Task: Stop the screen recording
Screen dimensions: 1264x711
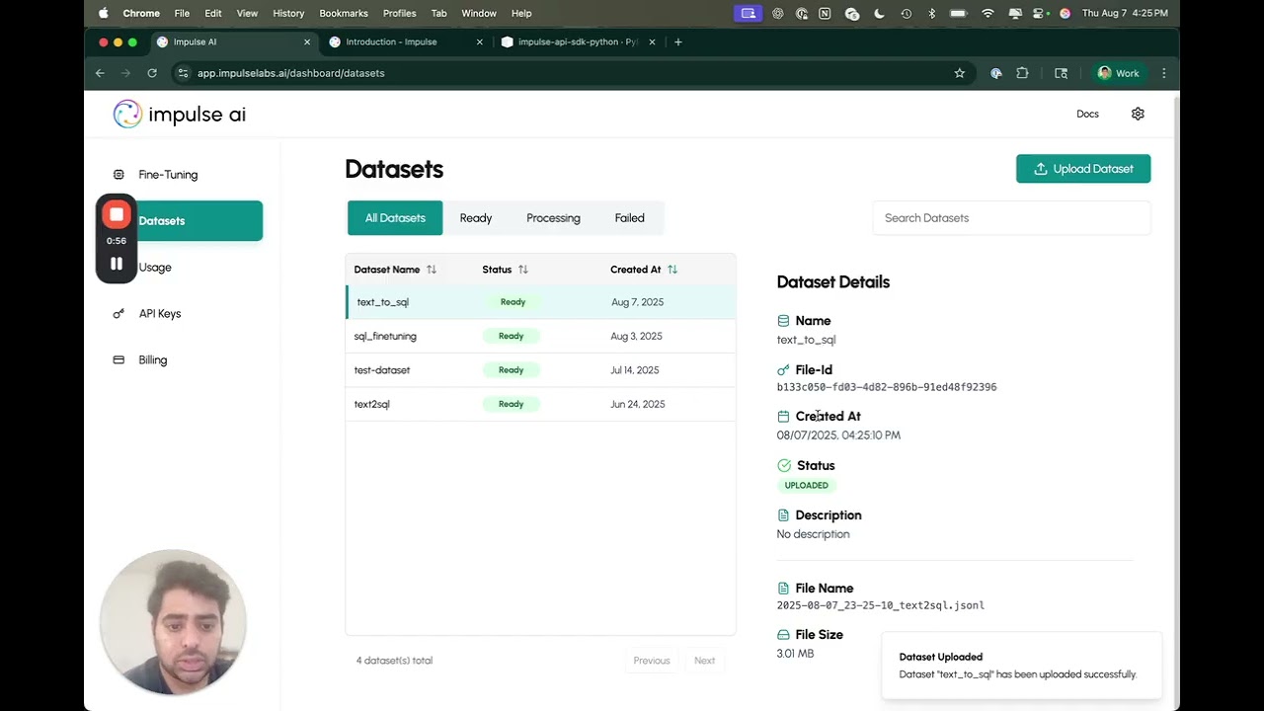Action: pyautogui.click(x=117, y=214)
